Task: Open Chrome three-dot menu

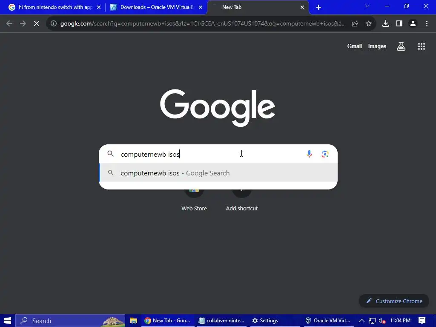Action: (427, 24)
